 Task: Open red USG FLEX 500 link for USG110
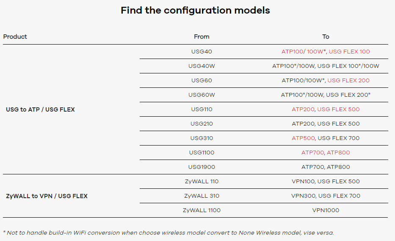pos(338,109)
